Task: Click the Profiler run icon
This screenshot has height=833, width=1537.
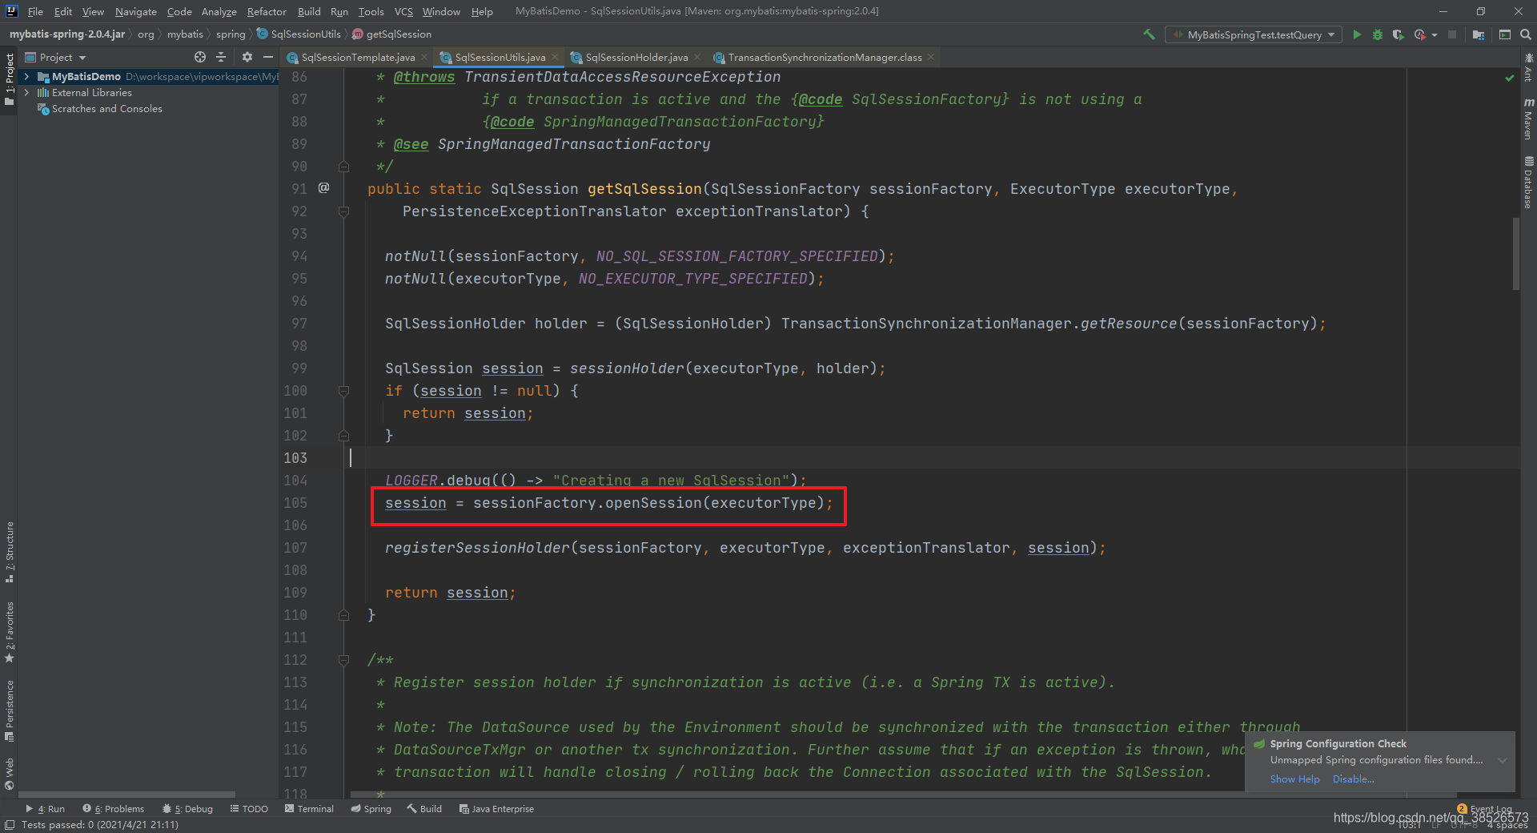Action: [1420, 34]
